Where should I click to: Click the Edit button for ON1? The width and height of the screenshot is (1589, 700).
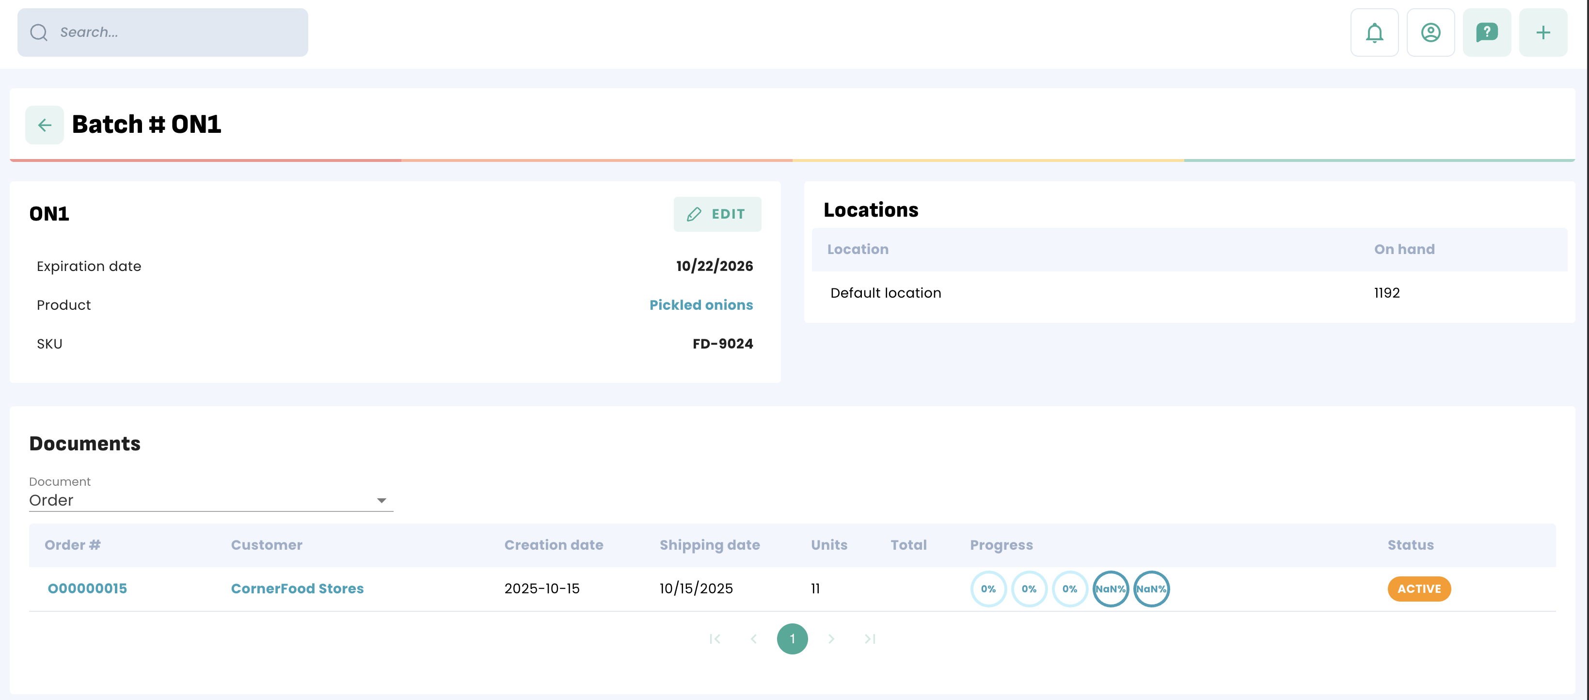717,214
